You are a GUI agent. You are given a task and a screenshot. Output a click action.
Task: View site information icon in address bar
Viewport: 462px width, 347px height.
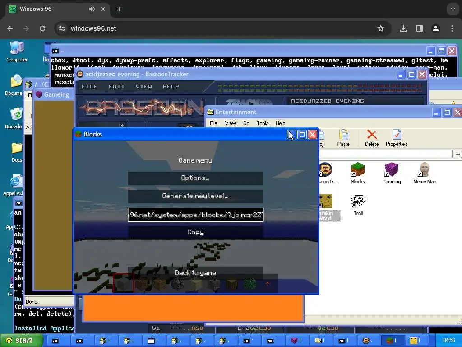[x=62, y=28]
